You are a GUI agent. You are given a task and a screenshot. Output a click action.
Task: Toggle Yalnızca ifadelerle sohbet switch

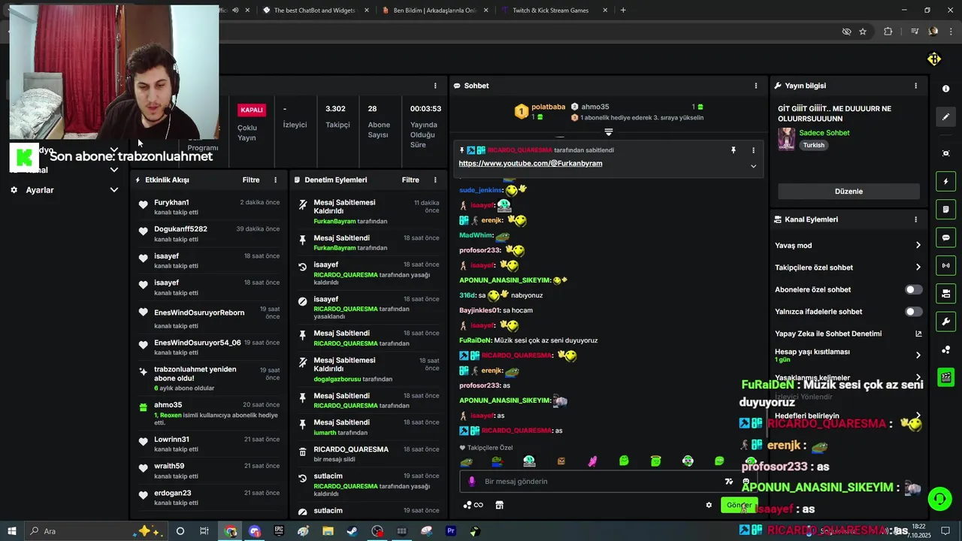913,311
